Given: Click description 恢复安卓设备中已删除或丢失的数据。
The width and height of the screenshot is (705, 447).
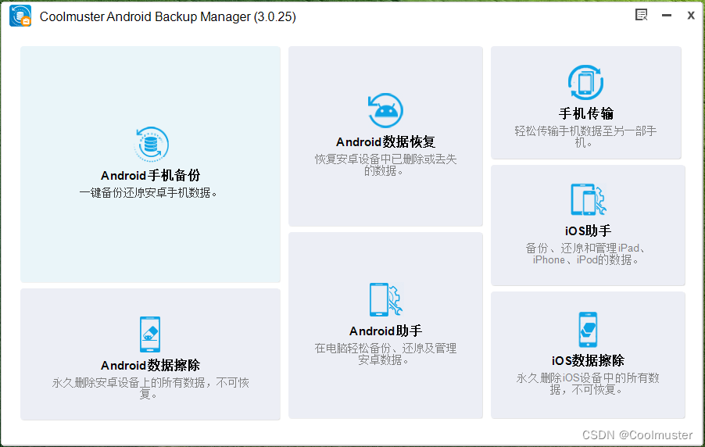Looking at the screenshot, I should point(385,165).
